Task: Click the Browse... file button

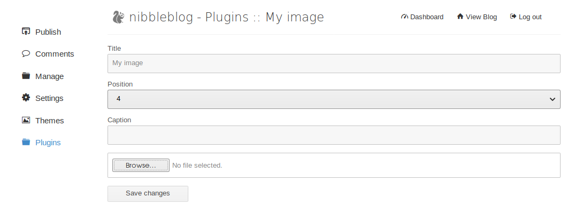Action: (x=141, y=166)
